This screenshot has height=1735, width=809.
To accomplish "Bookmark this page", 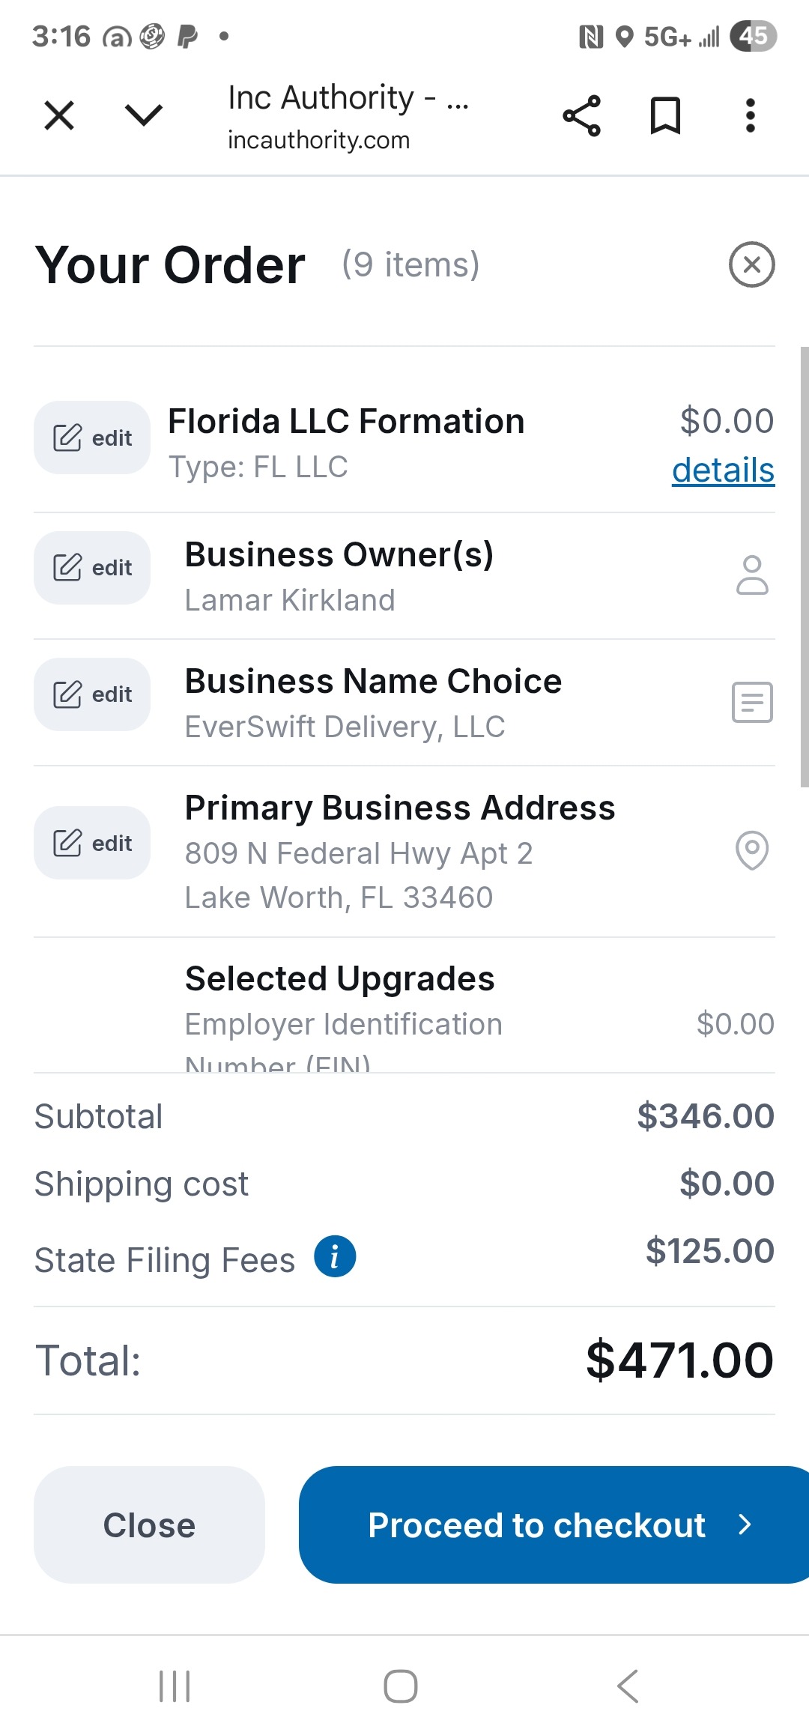I will [x=665, y=116].
